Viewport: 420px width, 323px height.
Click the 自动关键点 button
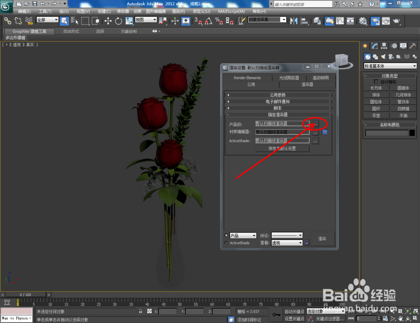pos(294,311)
